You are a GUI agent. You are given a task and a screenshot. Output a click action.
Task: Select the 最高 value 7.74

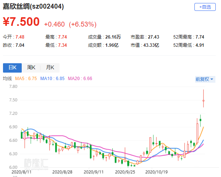[x=63, y=37]
